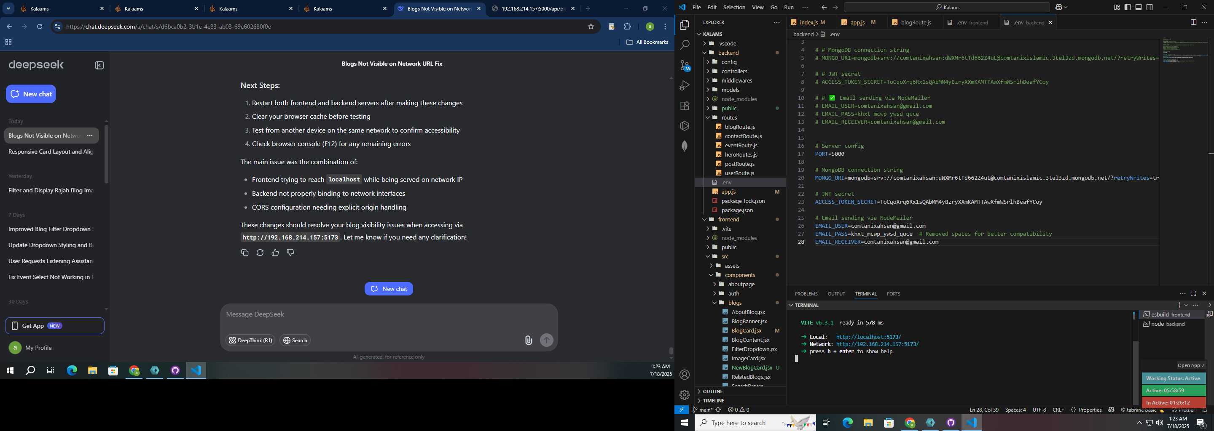
Task: Click the send arrow in DeepSeek message box
Action: [547, 340]
